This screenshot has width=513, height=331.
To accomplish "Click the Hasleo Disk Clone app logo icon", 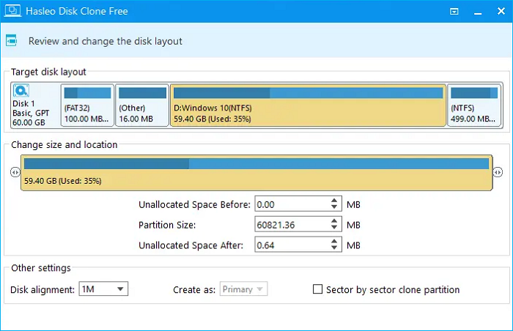I will [x=12, y=11].
